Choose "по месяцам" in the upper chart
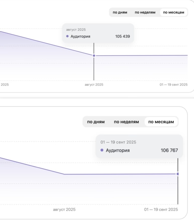Screen dimensions: 194x224 [174, 12]
